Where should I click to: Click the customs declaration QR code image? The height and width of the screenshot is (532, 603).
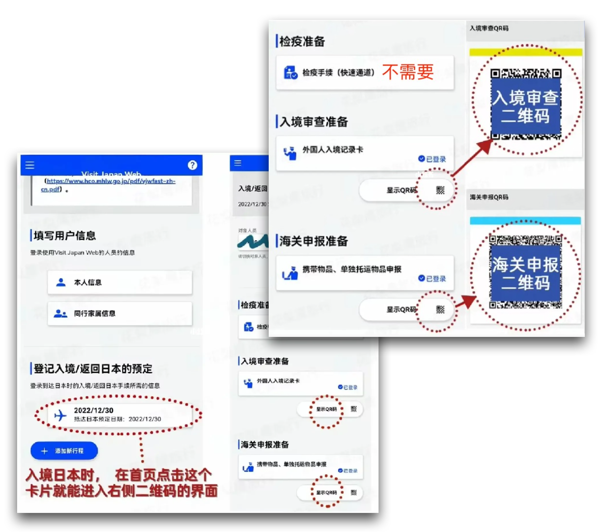(x=526, y=272)
